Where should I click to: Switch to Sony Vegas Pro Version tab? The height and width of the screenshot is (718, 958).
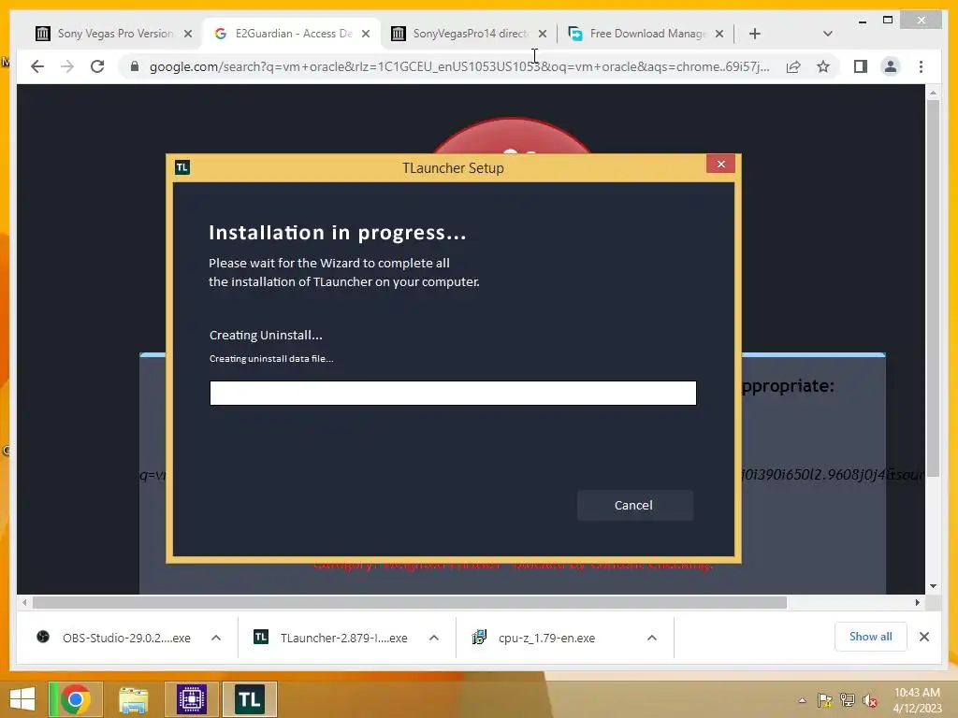[113, 34]
